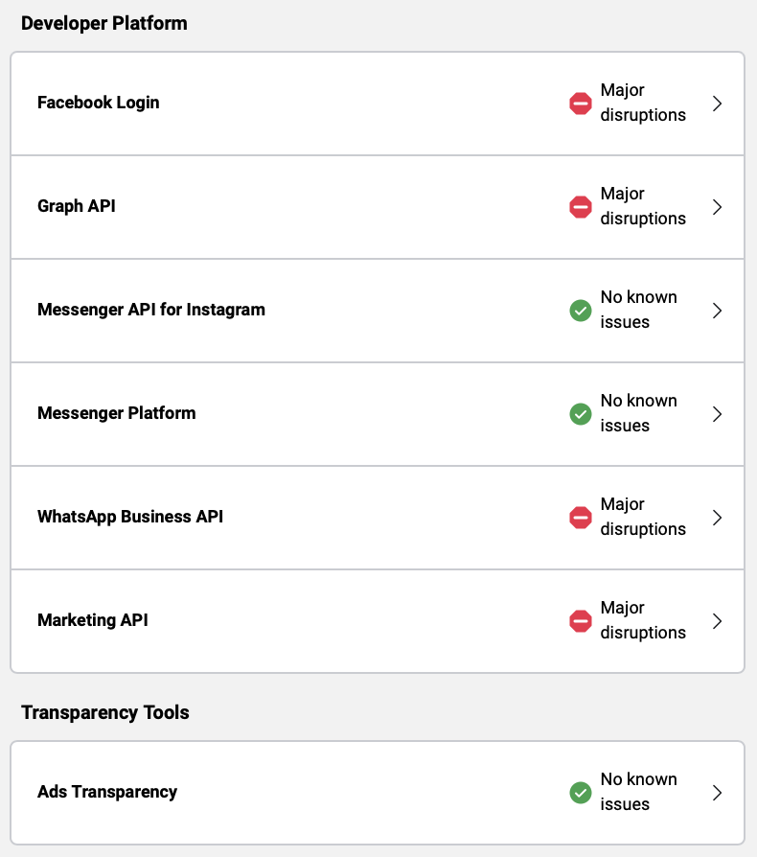
Task: Click Marketing API red disruption icon
Action: [x=580, y=621]
